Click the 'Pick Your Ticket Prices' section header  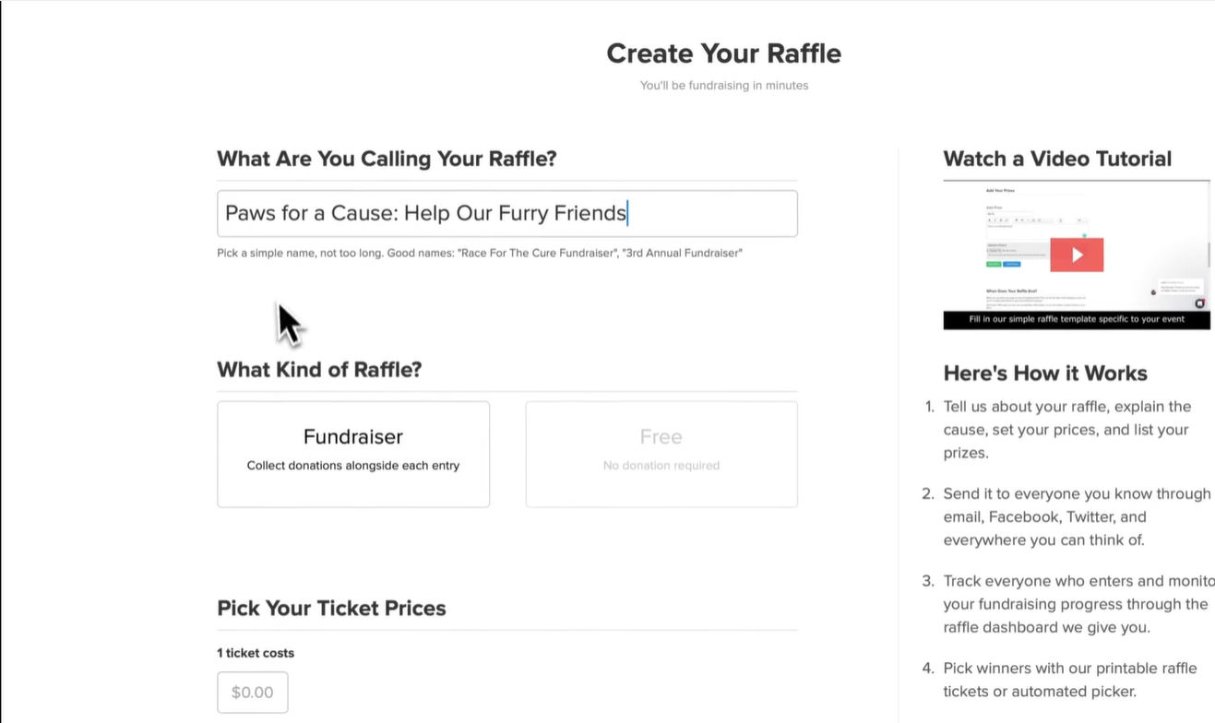coord(331,608)
